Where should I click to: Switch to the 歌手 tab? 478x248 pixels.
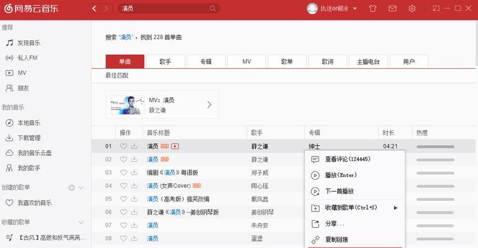[x=165, y=62]
